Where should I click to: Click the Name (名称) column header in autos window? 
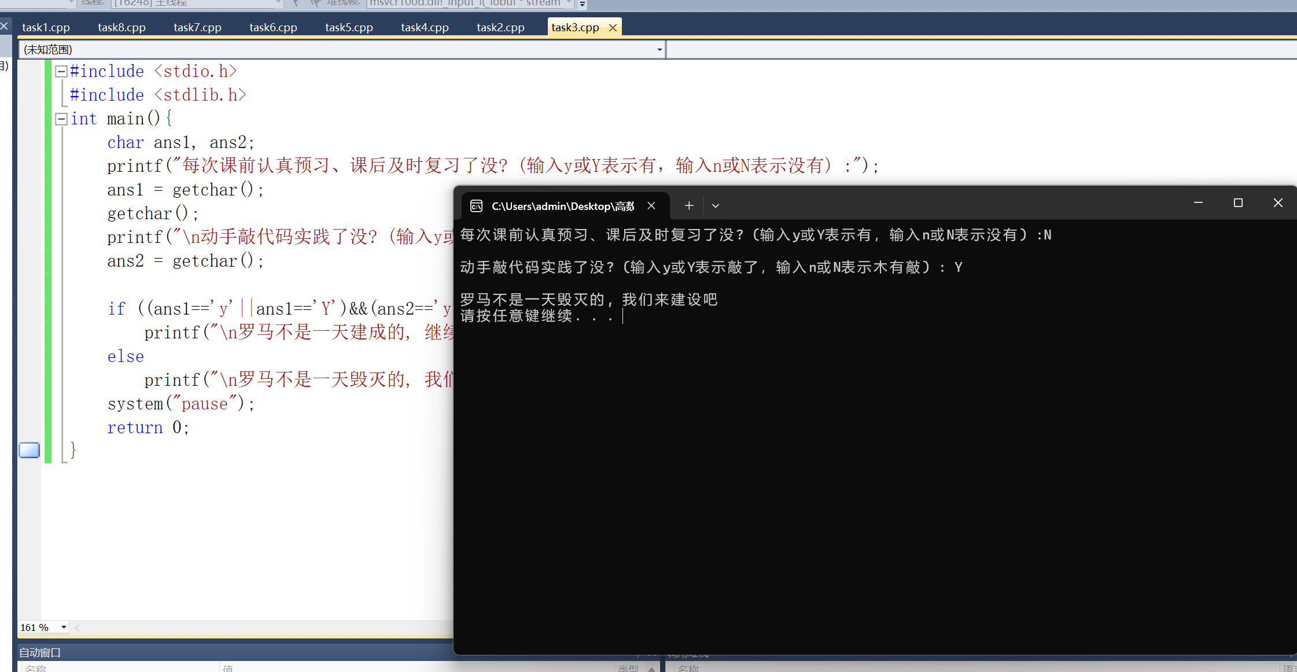(36, 668)
